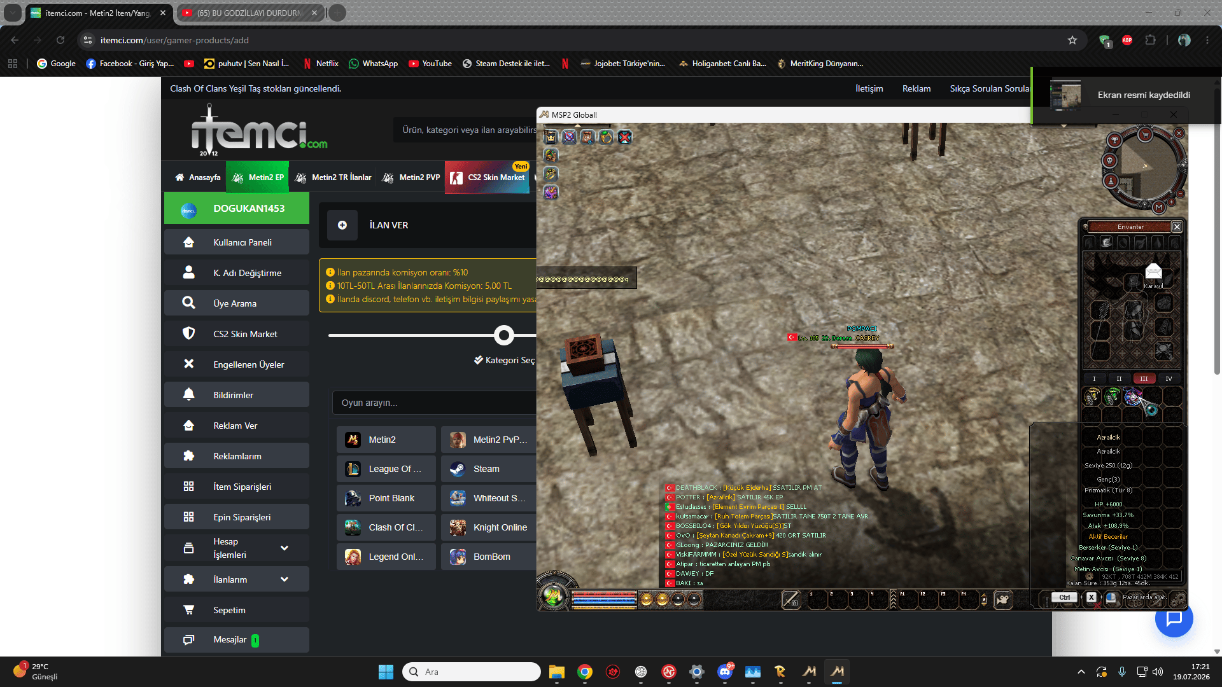Click the potion flask icon beside minimap
This screenshot has width=1222, height=687.
[1111, 181]
